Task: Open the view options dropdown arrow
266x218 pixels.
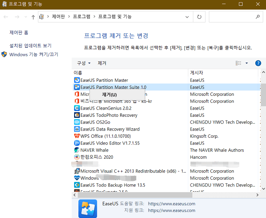Action: 246,63
